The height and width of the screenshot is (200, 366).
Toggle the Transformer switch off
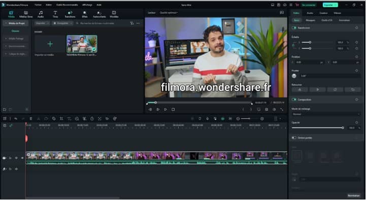coord(294,28)
